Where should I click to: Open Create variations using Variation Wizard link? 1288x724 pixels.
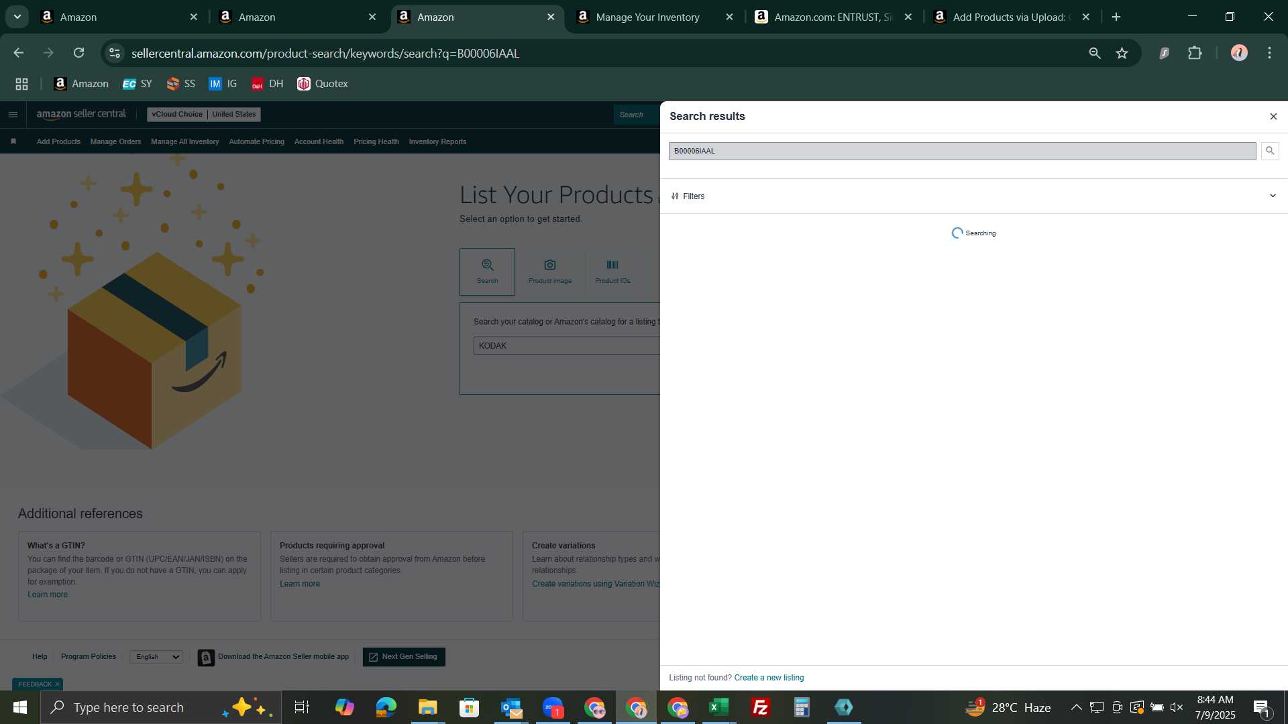click(x=596, y=584)
